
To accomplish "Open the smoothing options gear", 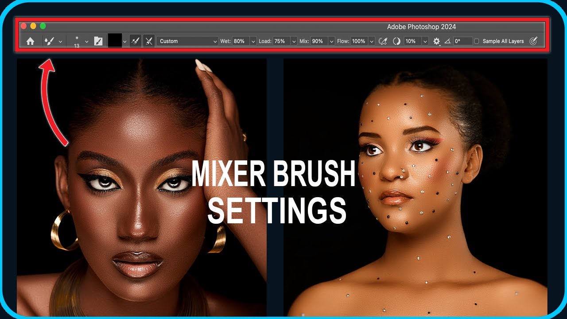I will 437,41.
